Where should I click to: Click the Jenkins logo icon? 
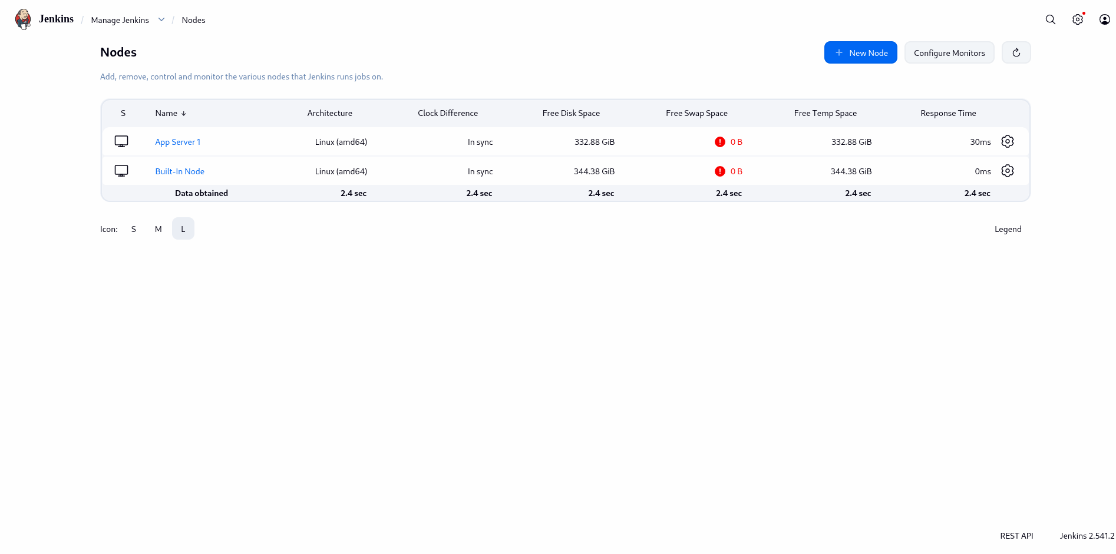click(23, 19)
